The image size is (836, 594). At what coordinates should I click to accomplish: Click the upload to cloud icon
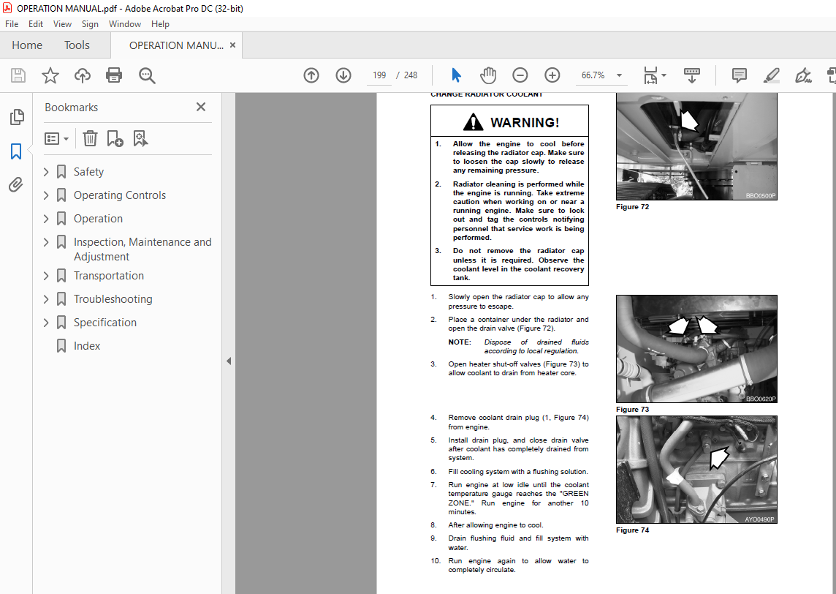tap(82, 75)
